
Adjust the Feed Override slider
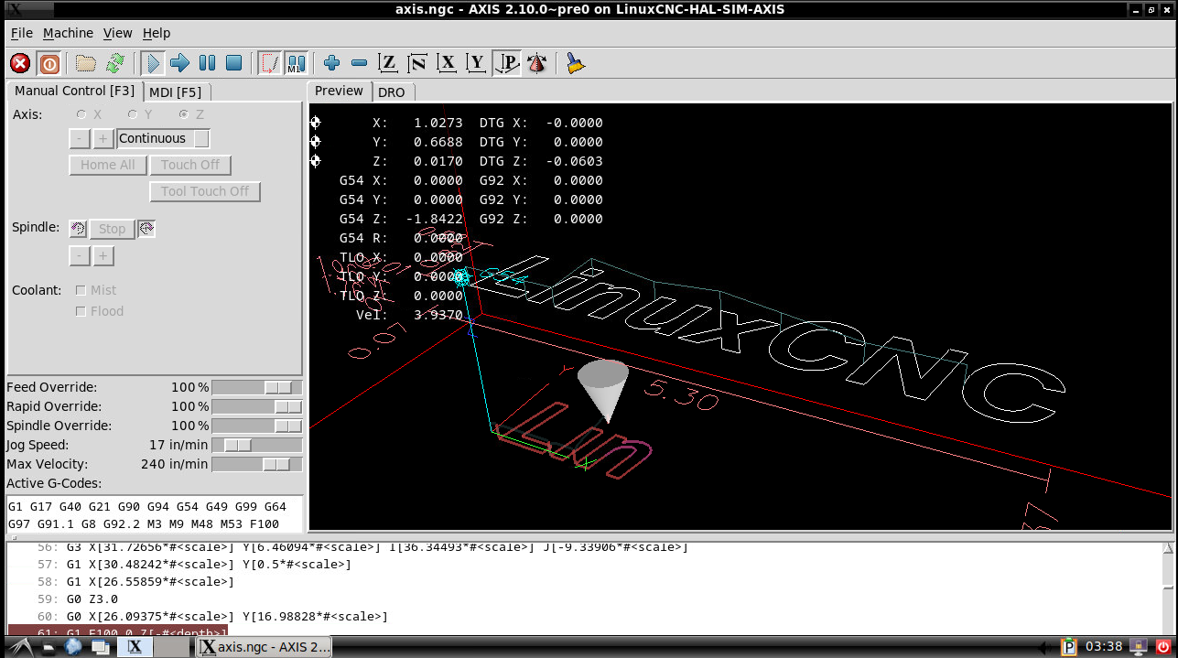point(277,387)
